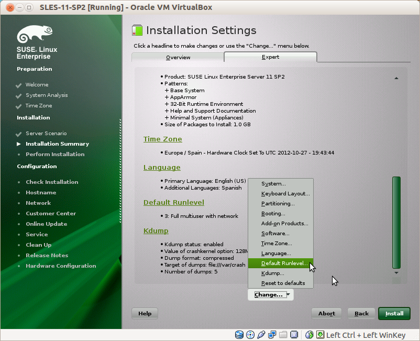Viewport: 420px width, 341px height.
Task: Abort the installation
Action: point(326,313)
